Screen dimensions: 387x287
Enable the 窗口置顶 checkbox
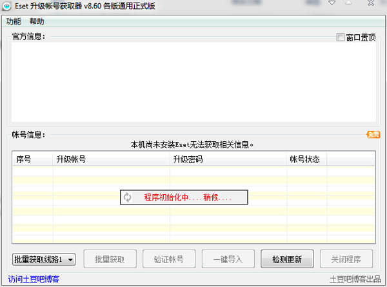(340, 37)
